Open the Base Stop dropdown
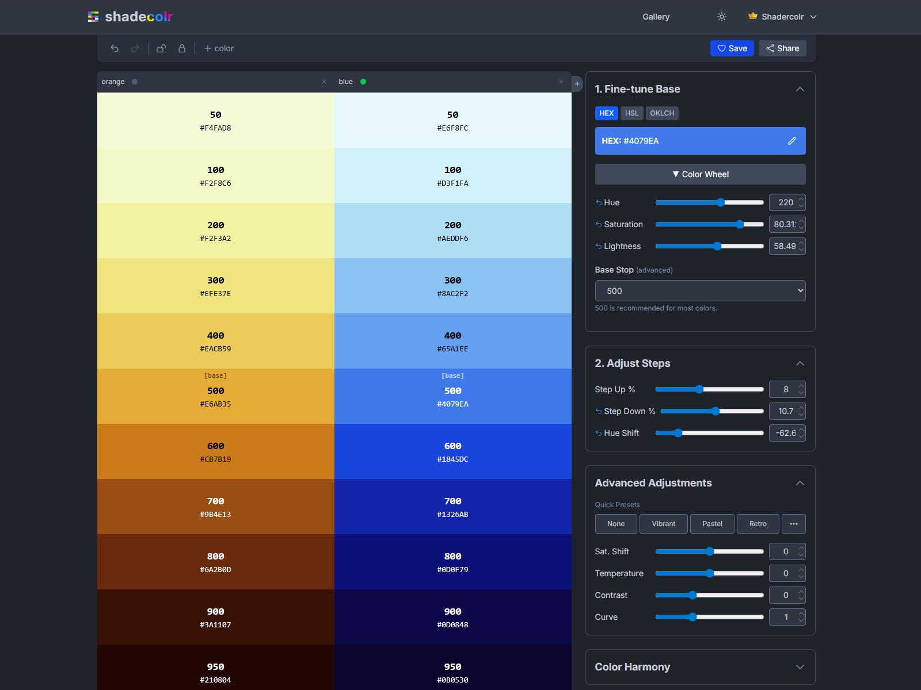This screenshot has height=690, width=921. [x=700, y=290]
